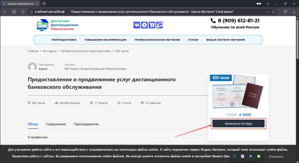Click the site protection shield icon
Screen dimensions: 299x163
coord(32,12)
